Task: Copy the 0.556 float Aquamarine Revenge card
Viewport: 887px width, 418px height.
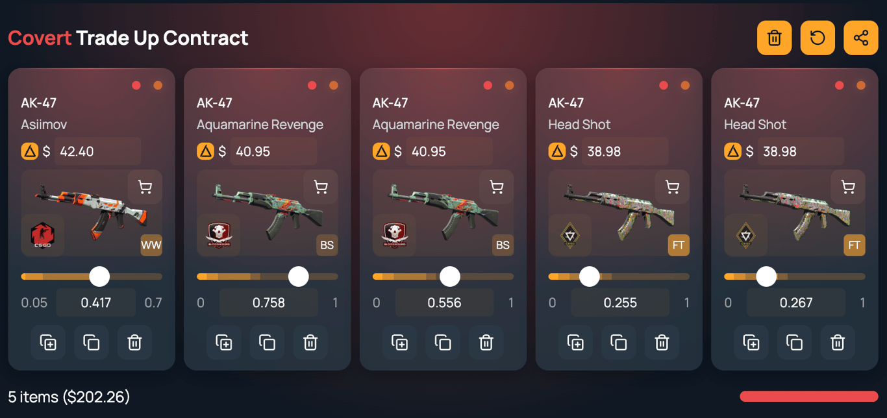Action: 443,342
